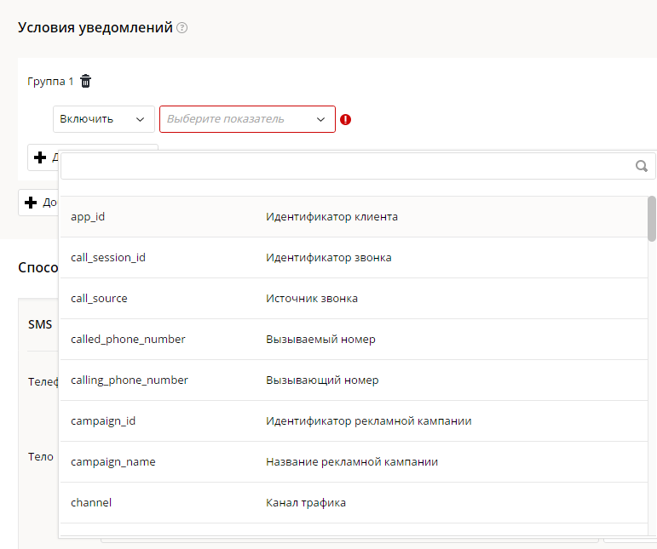Expand Выберите показатель dropdown
Screen dimensions: 657x549
click(247, 119)
